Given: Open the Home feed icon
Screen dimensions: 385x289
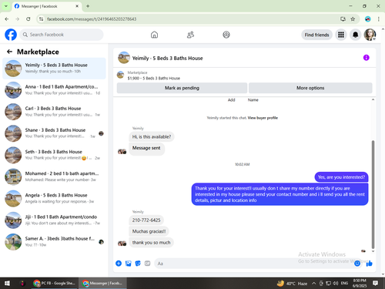Looking at the screenshot, I should (x=154, y=35).
